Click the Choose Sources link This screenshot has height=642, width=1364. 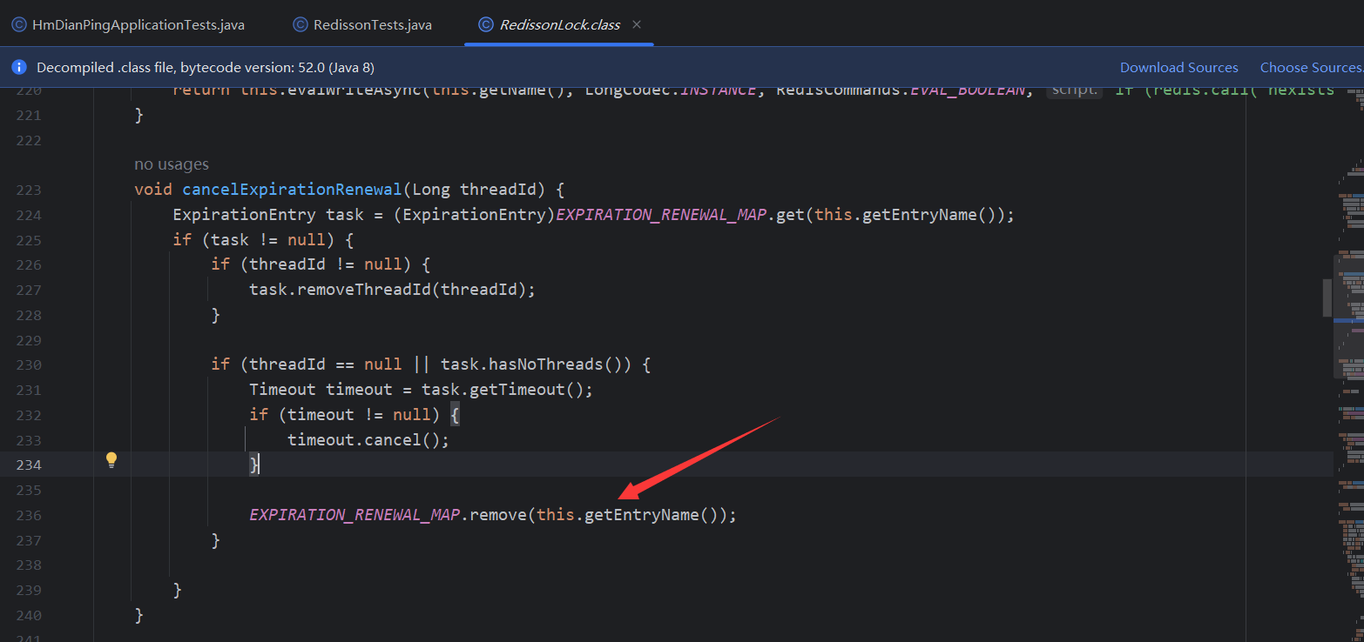point(1312,67)
